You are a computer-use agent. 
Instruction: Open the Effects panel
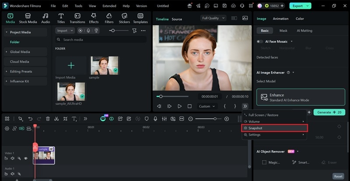click(94, 18)
